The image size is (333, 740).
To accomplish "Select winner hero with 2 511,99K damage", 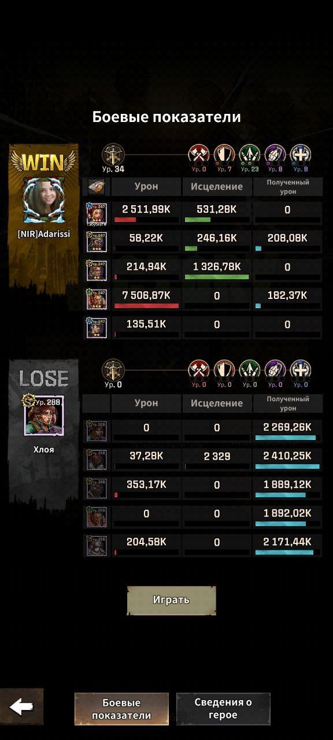I will pos(97,213).
